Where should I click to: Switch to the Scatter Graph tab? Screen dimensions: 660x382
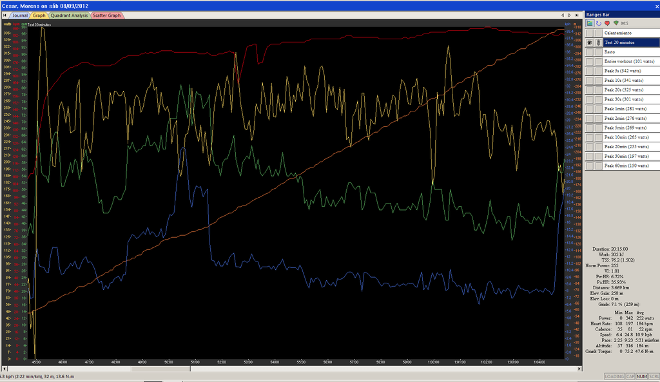pyautogui.click(x=107, y=14)
